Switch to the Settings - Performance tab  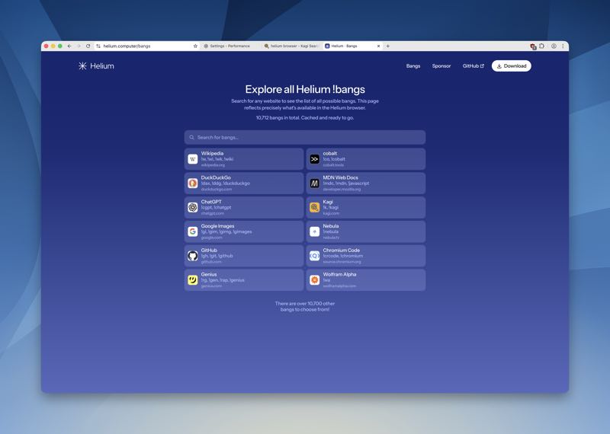(x=230, y=46)
